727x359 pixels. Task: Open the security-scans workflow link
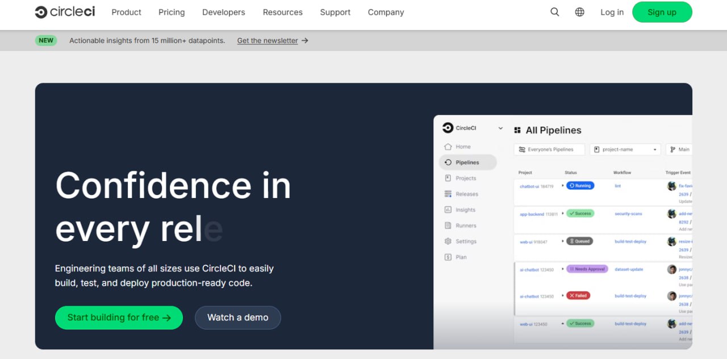628,214
